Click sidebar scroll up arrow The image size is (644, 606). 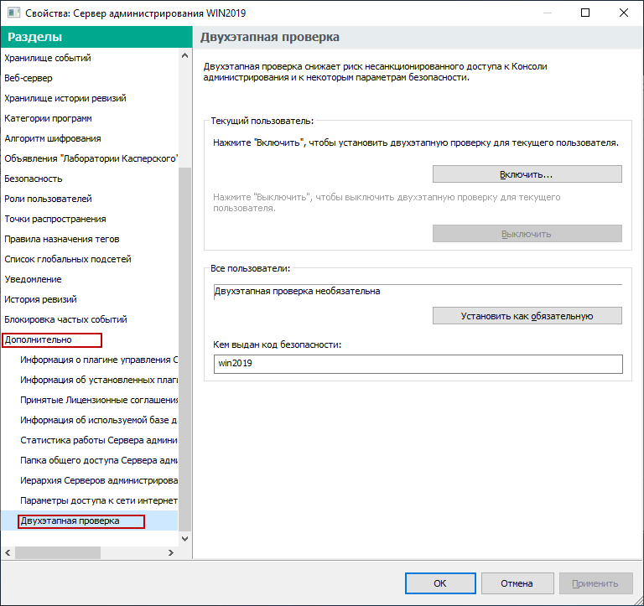point(184,55)
